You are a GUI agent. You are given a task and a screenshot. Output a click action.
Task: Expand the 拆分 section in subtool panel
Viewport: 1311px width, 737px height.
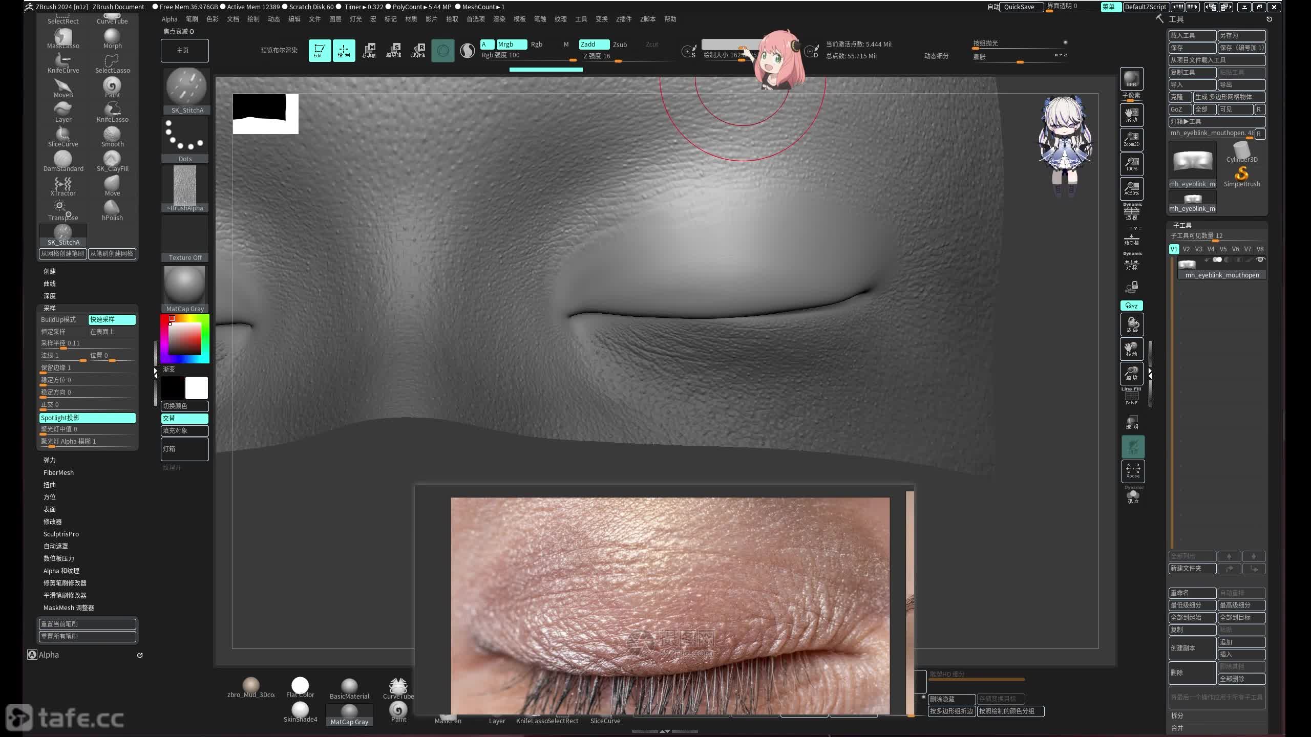1177,716
